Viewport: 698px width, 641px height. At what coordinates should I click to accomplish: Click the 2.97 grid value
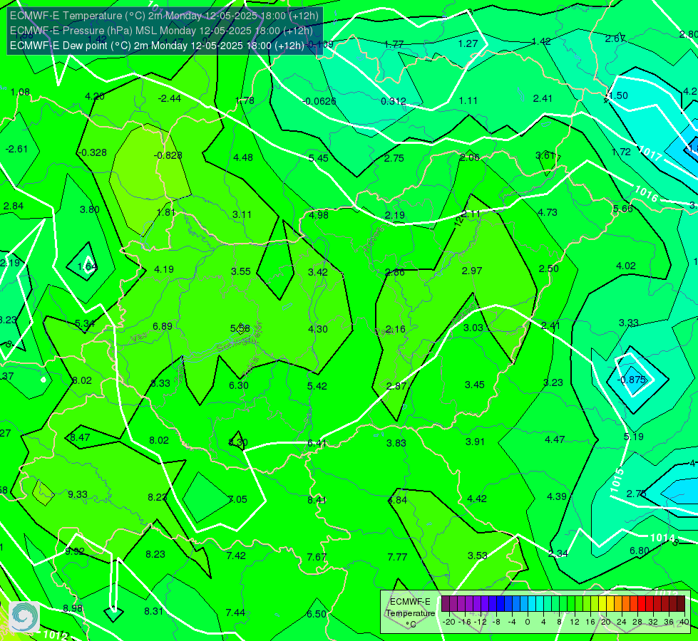point(472,271)
